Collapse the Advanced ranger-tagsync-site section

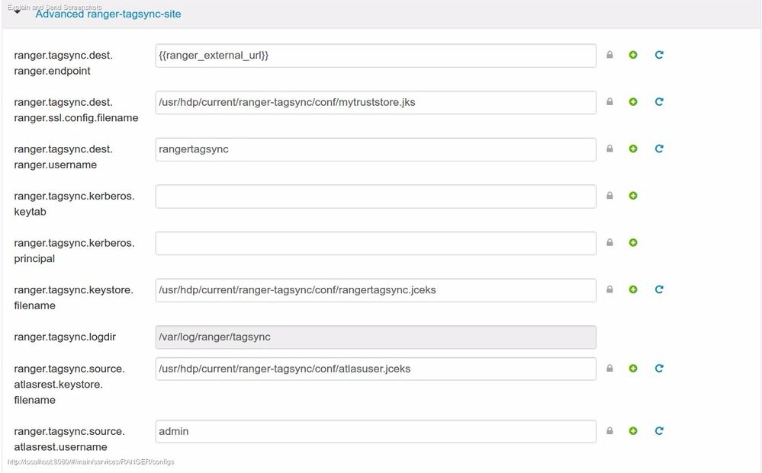pos(17,13)
